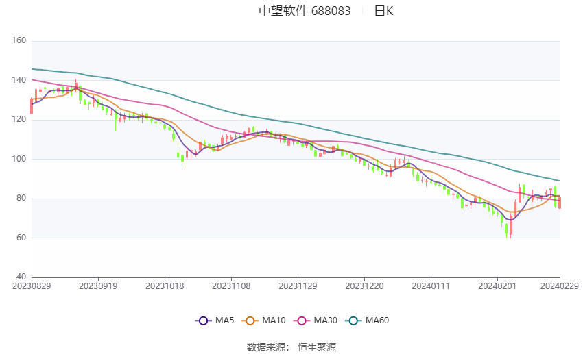Click the 20240111 x-axis date label
The image size is (583, 354).
point(431,286)
